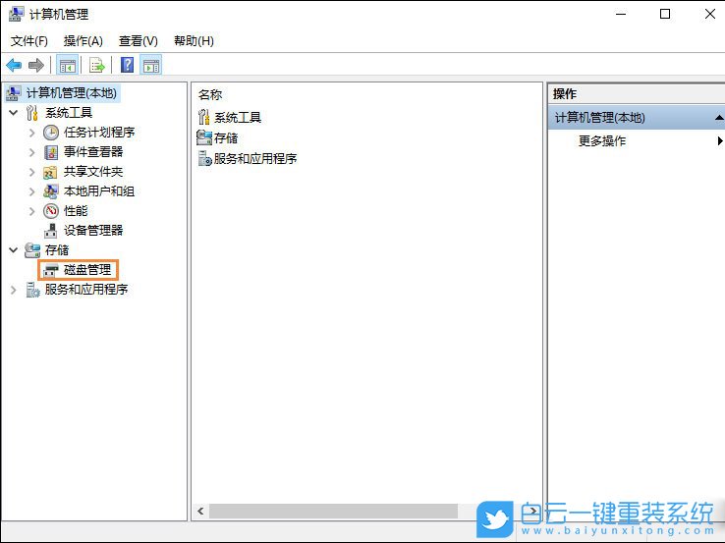This screenshot has height=543, width=725.
Task: Select 设备管理器 label in the tree
Action: click(93, 231)
